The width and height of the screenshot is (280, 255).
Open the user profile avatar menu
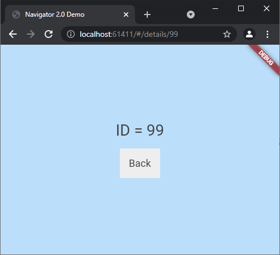(x=249, y=34)
